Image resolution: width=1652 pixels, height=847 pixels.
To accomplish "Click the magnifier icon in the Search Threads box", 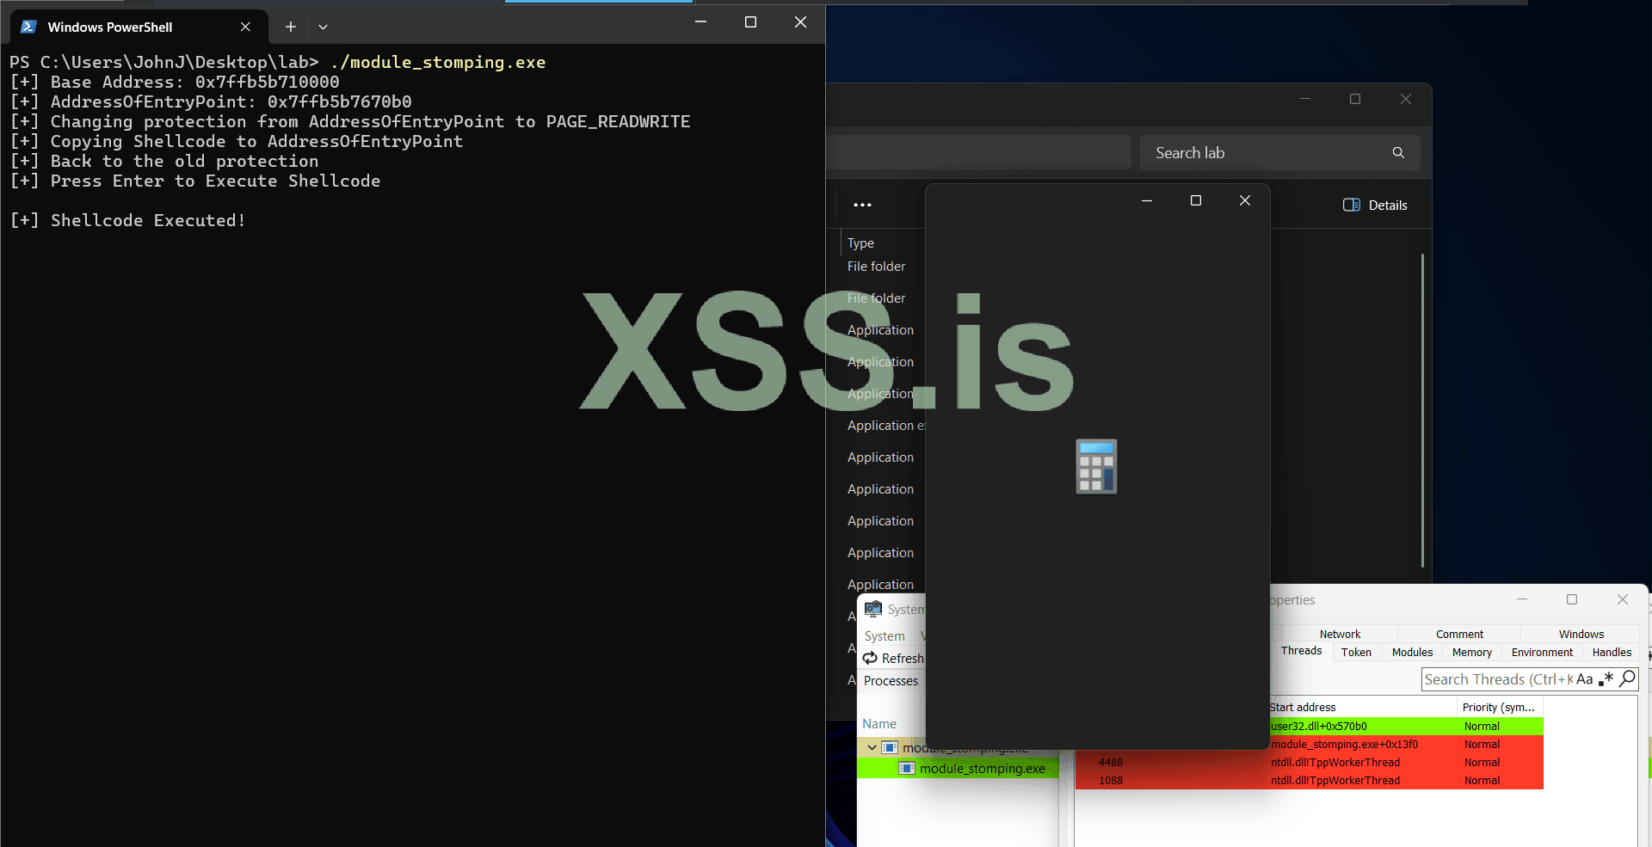I will 1627,679.
